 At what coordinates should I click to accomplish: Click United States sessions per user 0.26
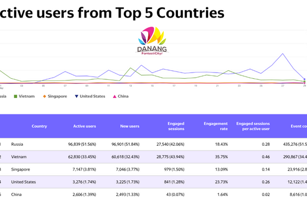pyautogui.click(x=266, y=182)
